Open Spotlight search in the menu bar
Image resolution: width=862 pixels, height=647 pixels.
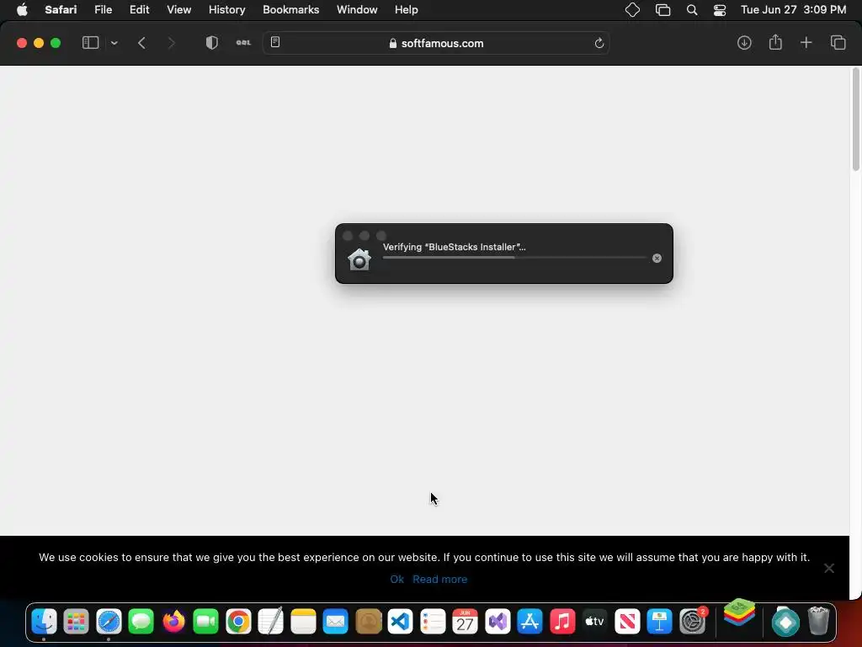click(692, 10)
